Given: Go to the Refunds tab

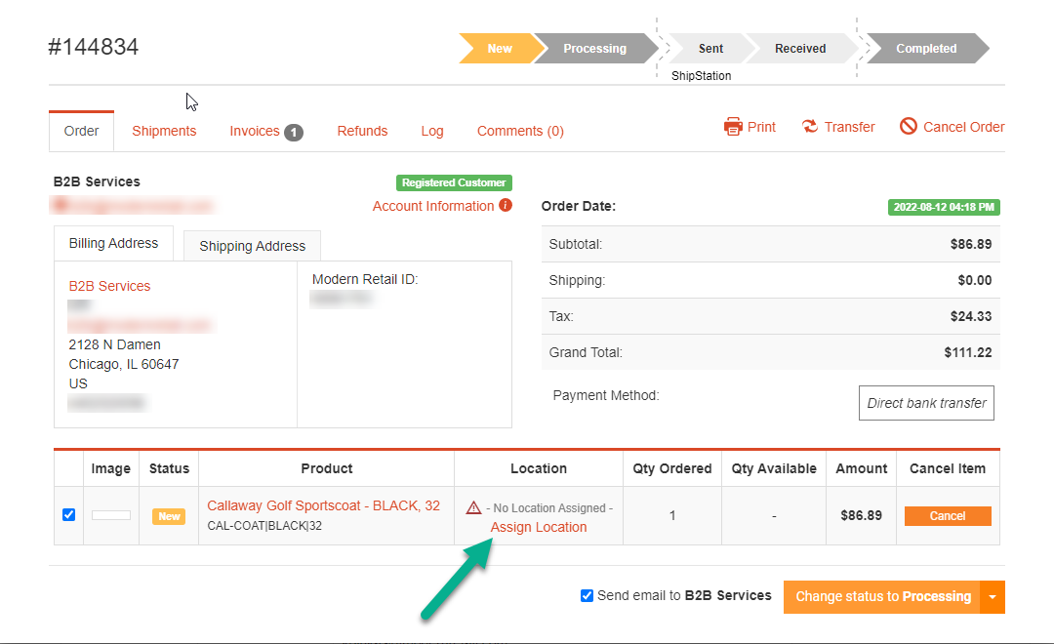Looking at the screenshot, I should (362, 131).
